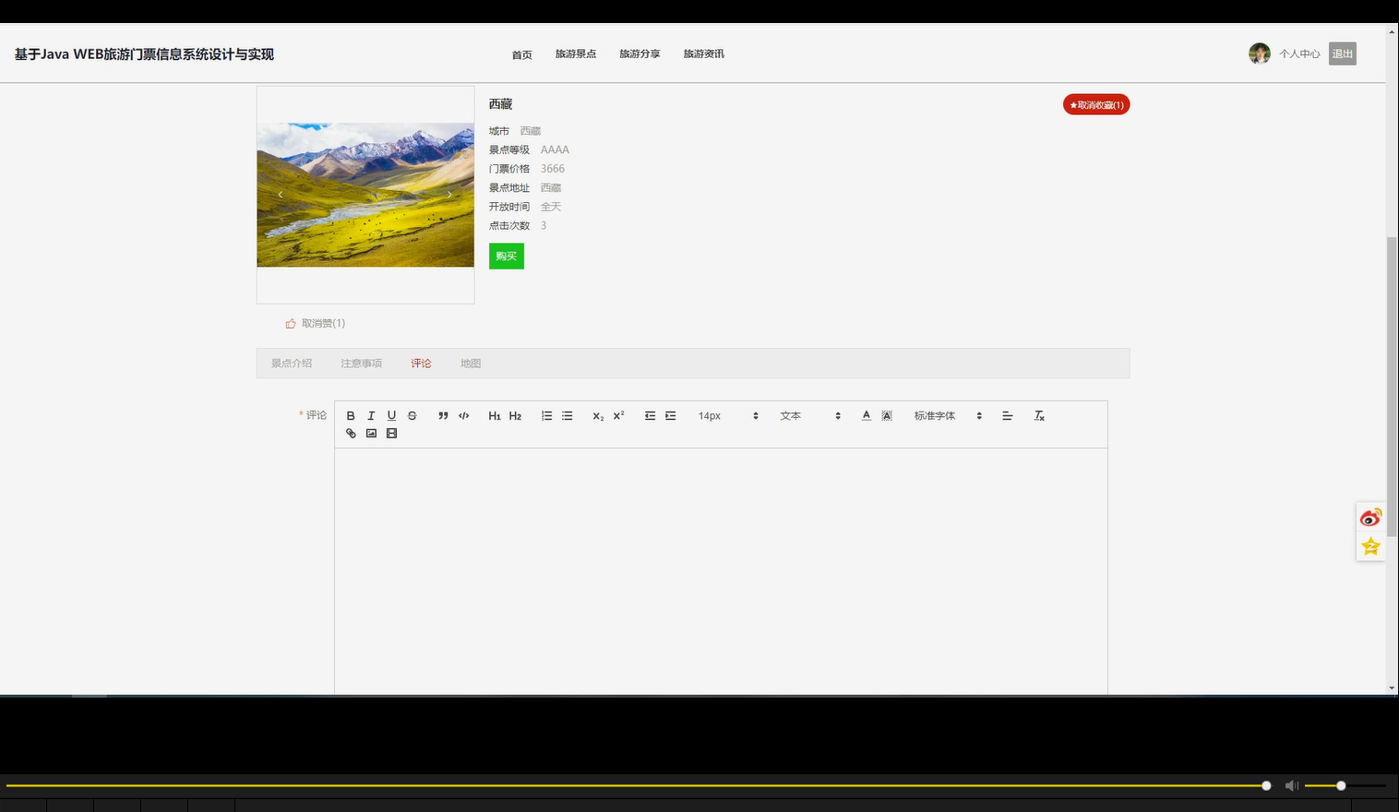The height and width of the screenshot is (812, 1399).
Task: Click the Weibo share icon on right edge
Action: click(1370, 517)
